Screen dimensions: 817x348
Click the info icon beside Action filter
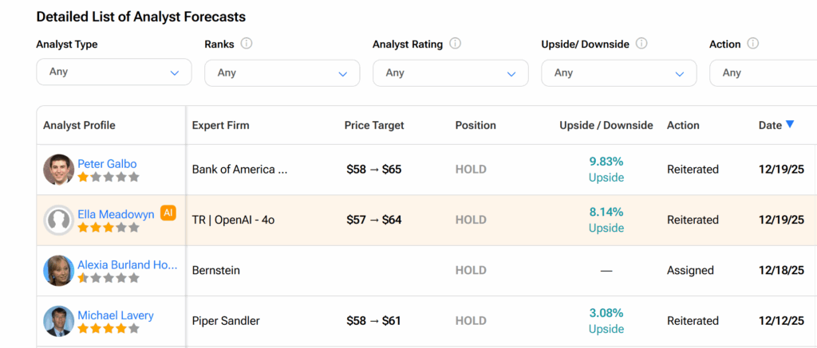[753, 44]
